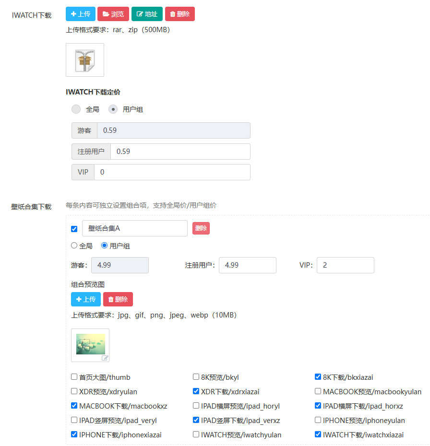This screenshot has height=446, width=430.
Task: Select 全局 radio under IWATCH下载定价
Action: click(76, 109)
